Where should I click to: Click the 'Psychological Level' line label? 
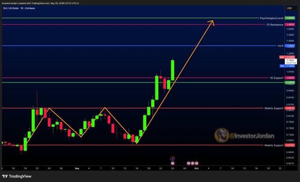tap(271, 18)
